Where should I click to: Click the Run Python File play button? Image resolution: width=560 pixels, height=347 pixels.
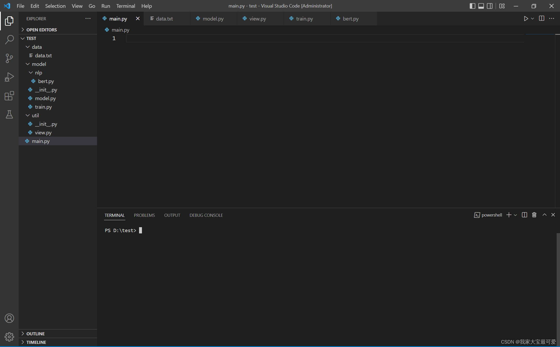[526, 19]
